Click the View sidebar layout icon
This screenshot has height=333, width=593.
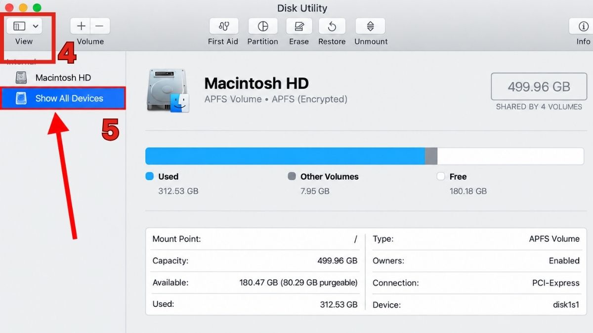[19, 26]
